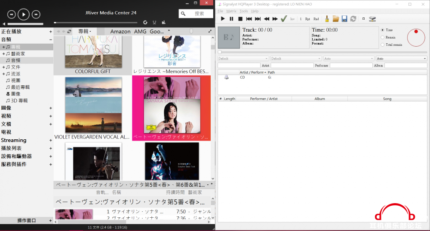This screenshot has width=430, height=231.
Task: Click the JRiver search box
Action: click(x=196, y=14)
